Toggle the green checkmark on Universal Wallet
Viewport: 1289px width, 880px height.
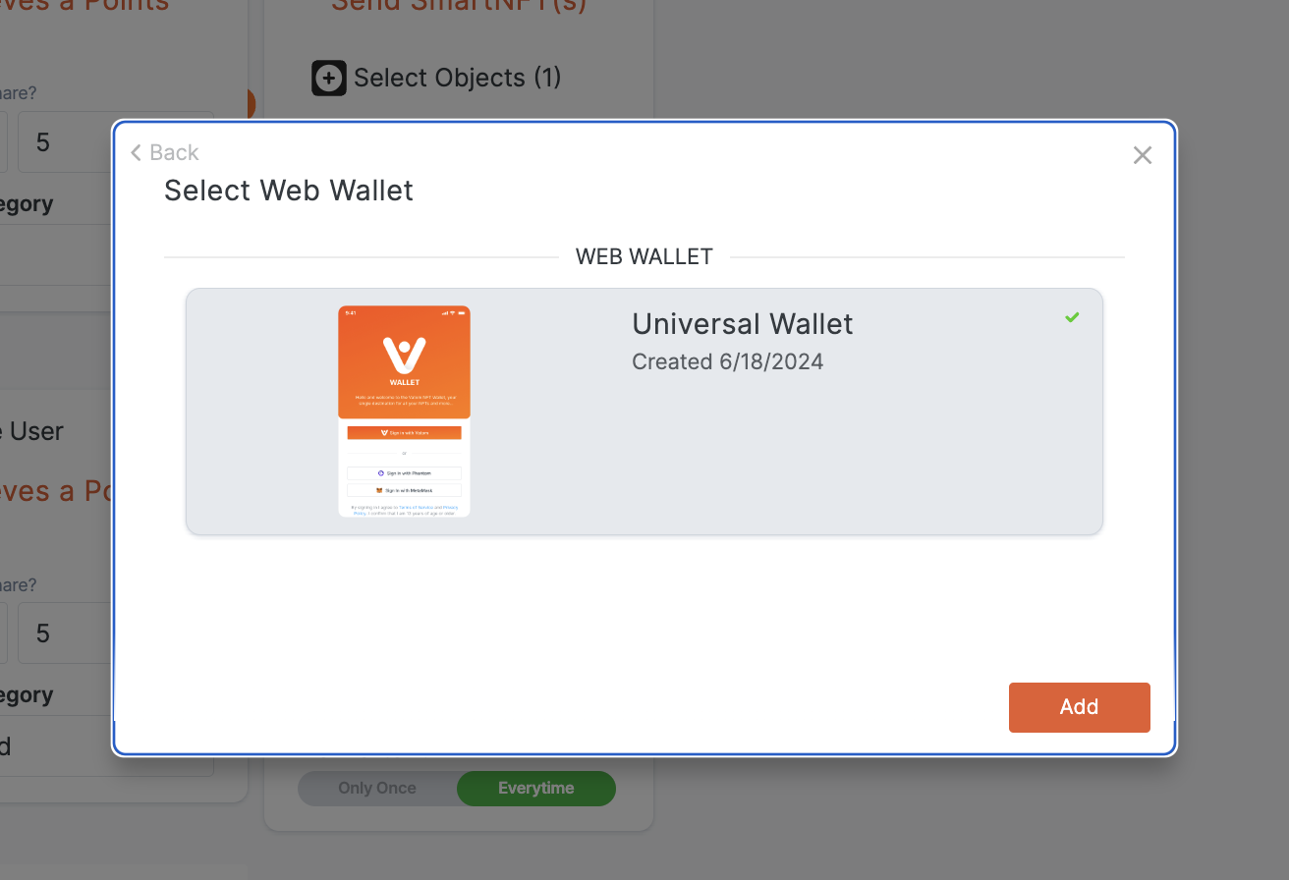tap(1072, 317)
